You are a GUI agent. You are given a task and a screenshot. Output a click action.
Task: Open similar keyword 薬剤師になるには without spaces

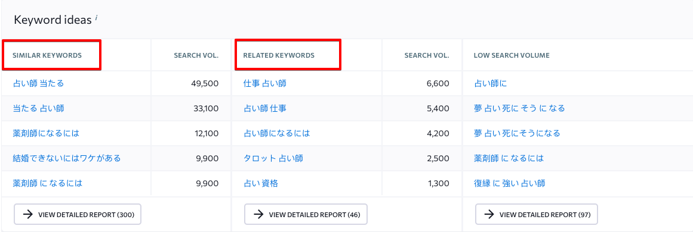(x=46, y=133)
